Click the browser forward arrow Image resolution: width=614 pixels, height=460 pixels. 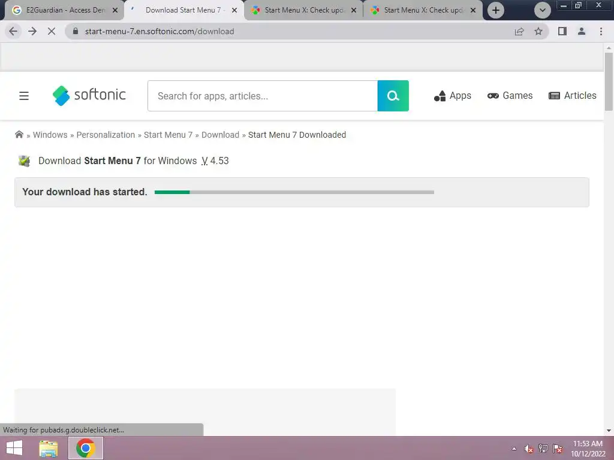click(32, 31)
